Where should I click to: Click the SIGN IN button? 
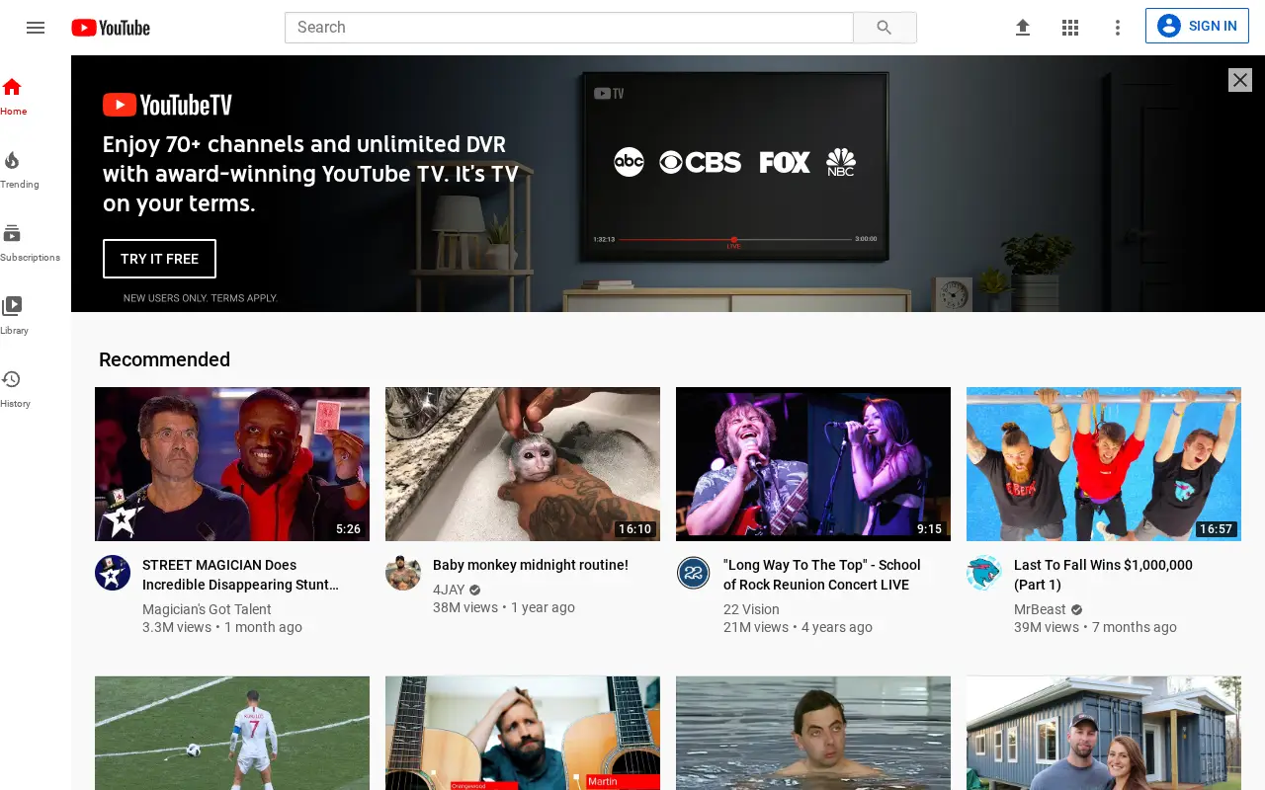coord(1197,26)
